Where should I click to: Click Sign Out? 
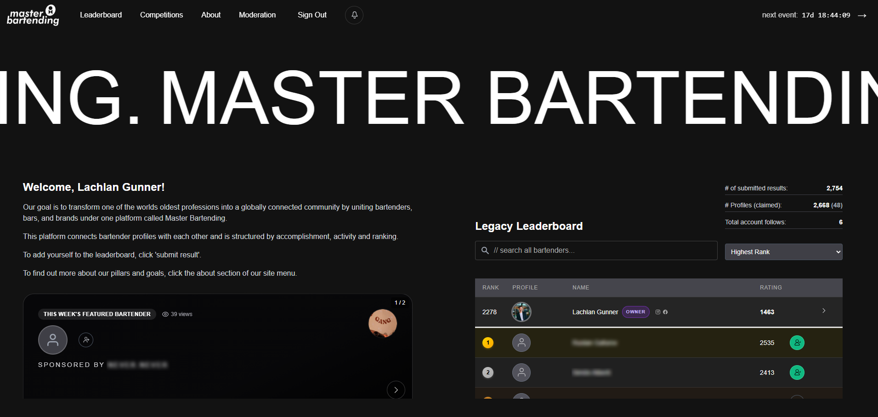pos(312,15)
